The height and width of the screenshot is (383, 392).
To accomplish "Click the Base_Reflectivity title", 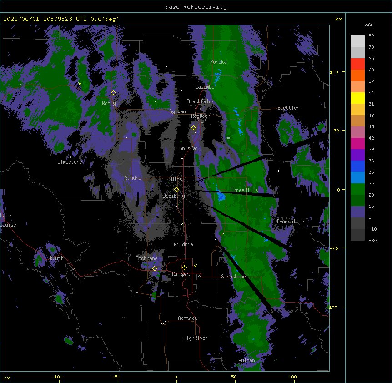I will tap(196, 7).
